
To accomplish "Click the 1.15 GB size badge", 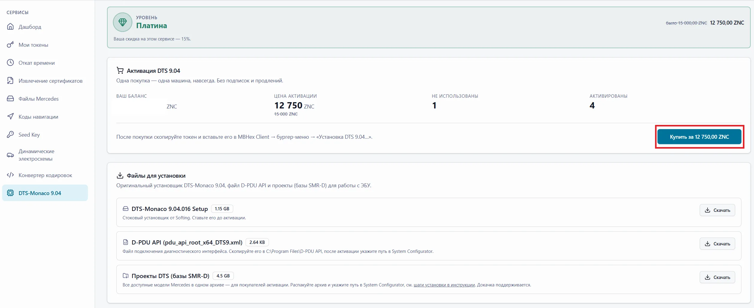I will pyautogui.click(x=222, y=209).
